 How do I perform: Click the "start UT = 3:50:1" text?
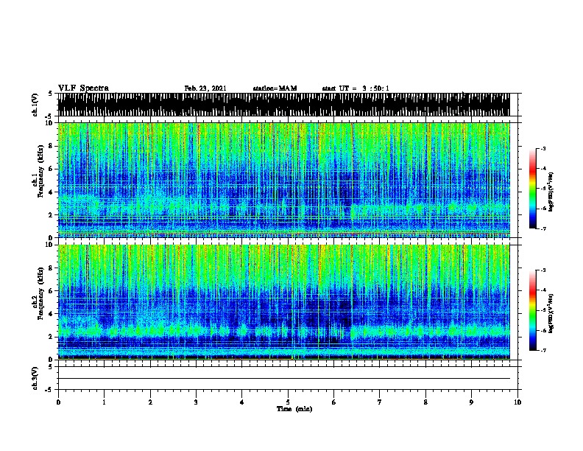(356, 88)
